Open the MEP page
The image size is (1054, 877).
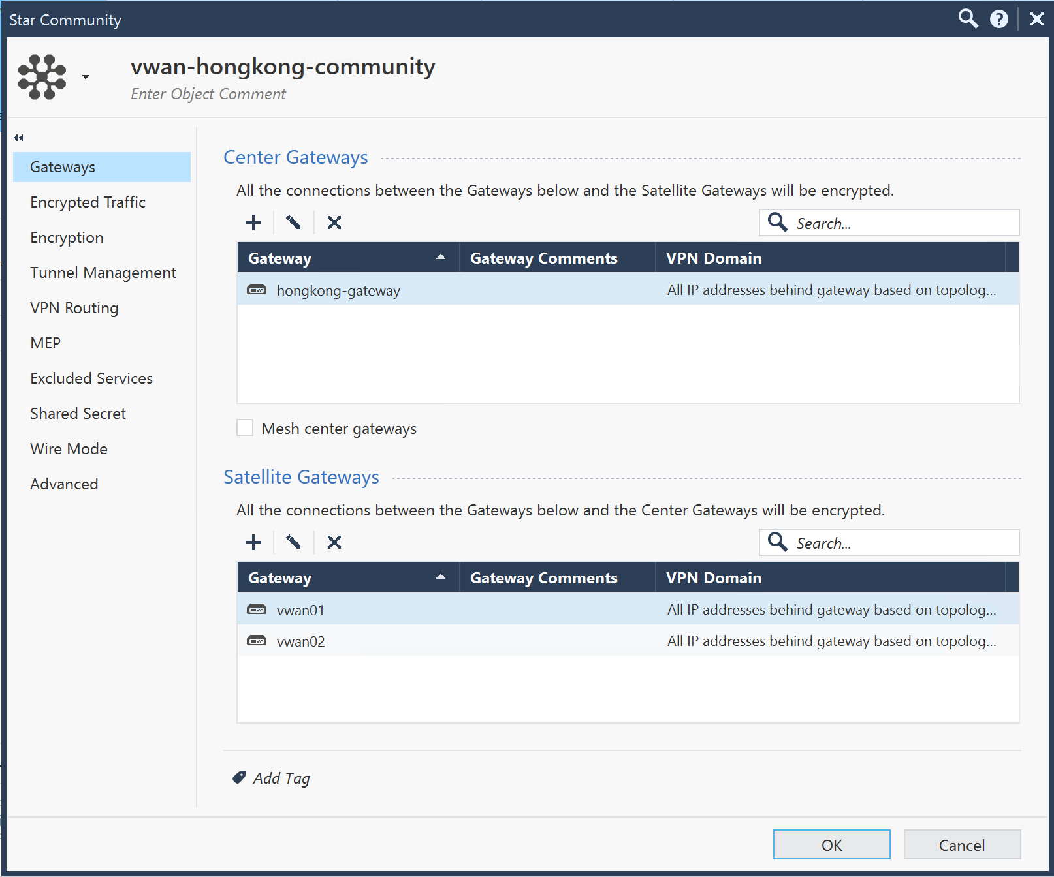(x=102, y=343)
